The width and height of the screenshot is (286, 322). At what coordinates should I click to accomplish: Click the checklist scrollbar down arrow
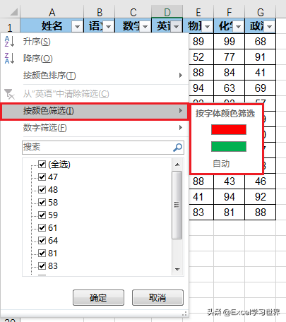coord(177,269)
